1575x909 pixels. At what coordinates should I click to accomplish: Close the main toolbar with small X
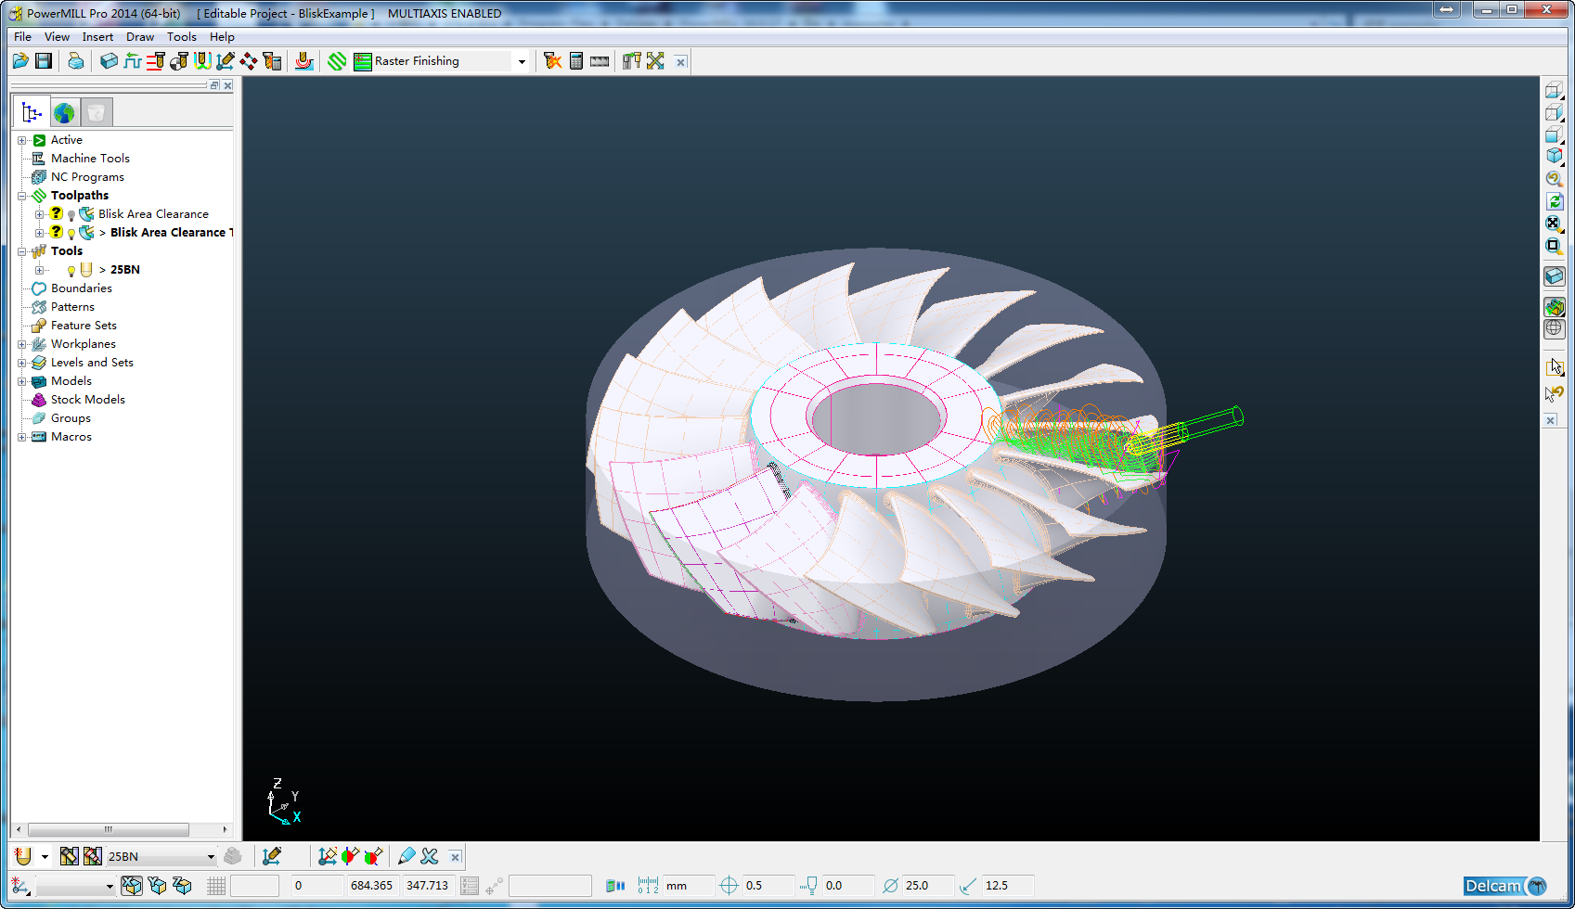[680, 62]
